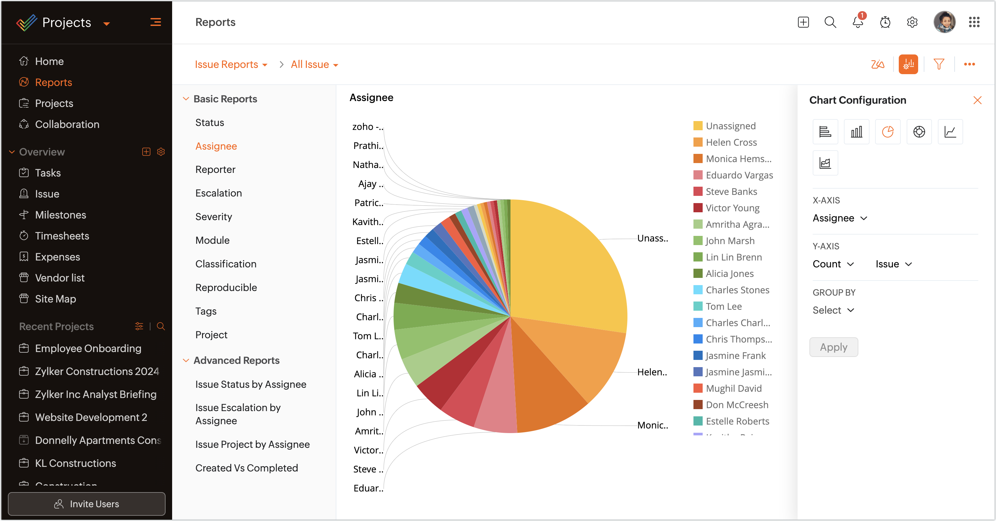Toggle Unassigned series in the legend
Viewport: 996px width, 521px height.
click(x=730, y=126)
